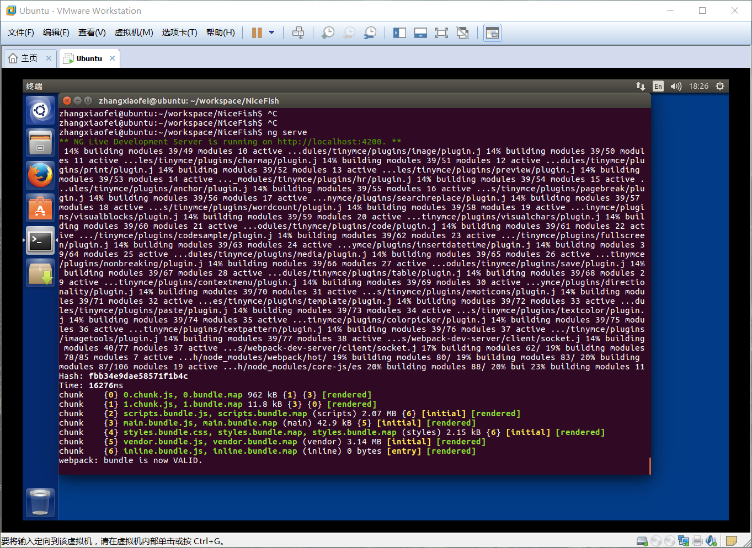Image resolution: width=752 pixels, height=548 pixels.
Task: Click the second CD/DVD drive status icon
Action: point(669,541)
